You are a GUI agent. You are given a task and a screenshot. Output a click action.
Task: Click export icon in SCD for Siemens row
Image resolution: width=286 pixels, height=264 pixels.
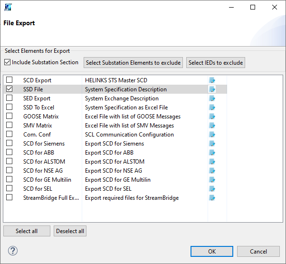(212, 144)
